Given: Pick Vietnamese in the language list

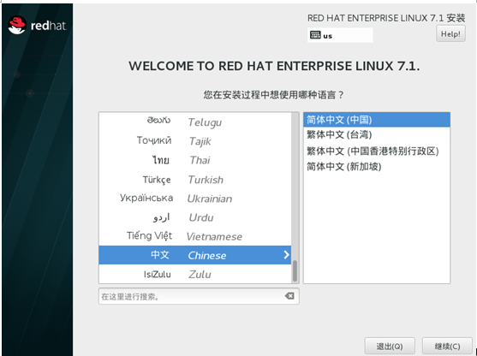Looking at the screenshot, I should [x=194, y=236].
